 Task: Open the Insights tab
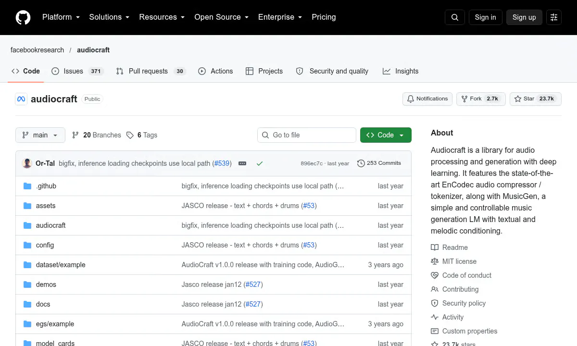[x=401, y=71]
